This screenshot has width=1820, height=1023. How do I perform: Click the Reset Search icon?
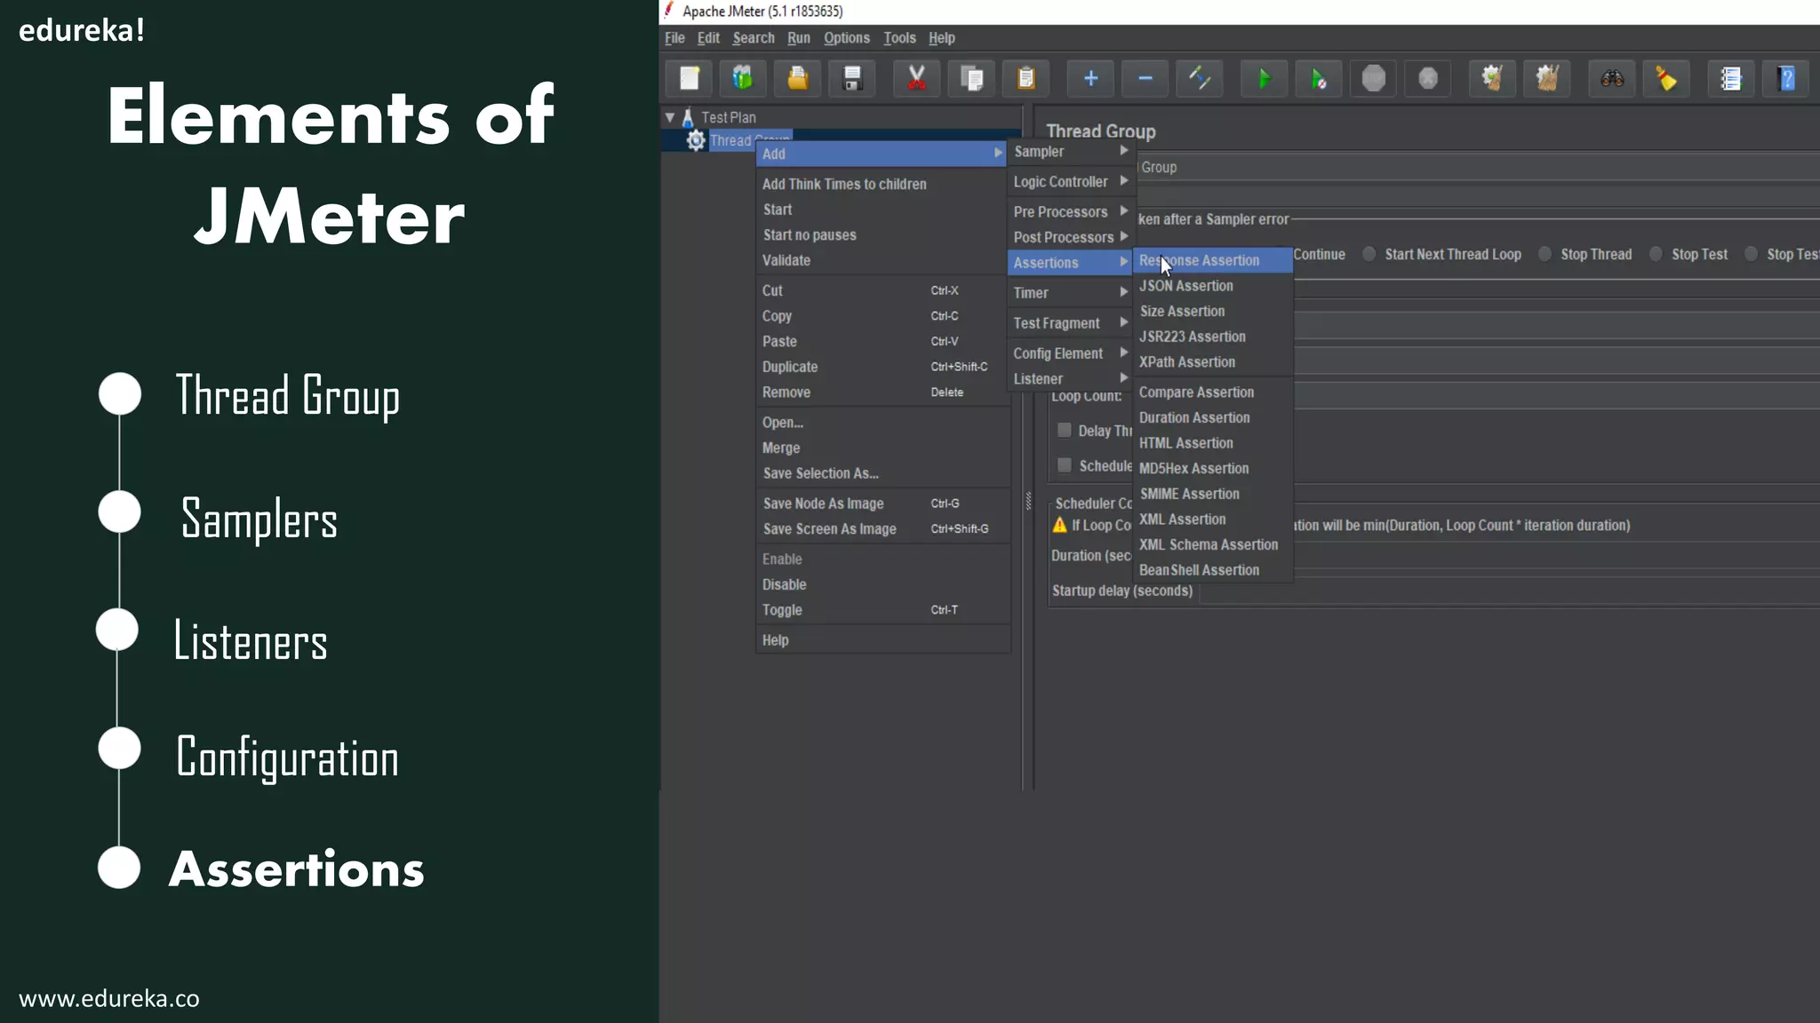point(1666,78)
